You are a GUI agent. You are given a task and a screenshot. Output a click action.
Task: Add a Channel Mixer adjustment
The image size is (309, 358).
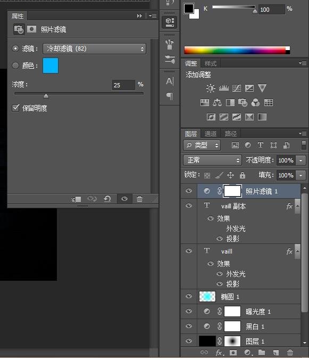pyautogui.click(x=255, y=102)
